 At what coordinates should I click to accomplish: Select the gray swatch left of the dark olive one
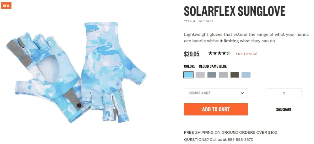223,75
